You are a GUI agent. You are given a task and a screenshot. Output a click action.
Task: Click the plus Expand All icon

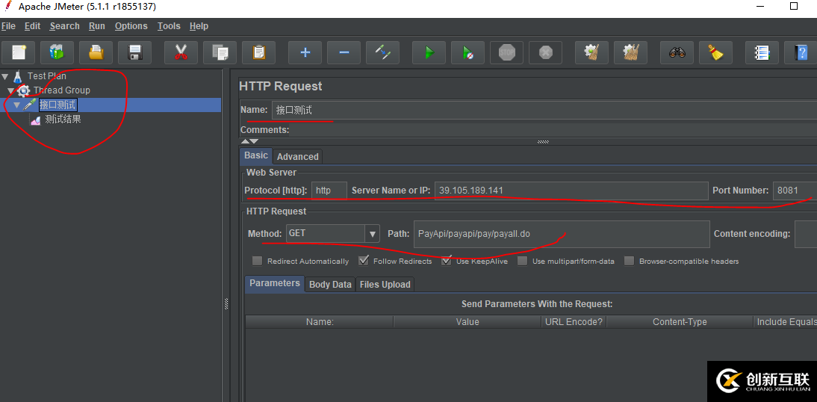click(305, 52)
